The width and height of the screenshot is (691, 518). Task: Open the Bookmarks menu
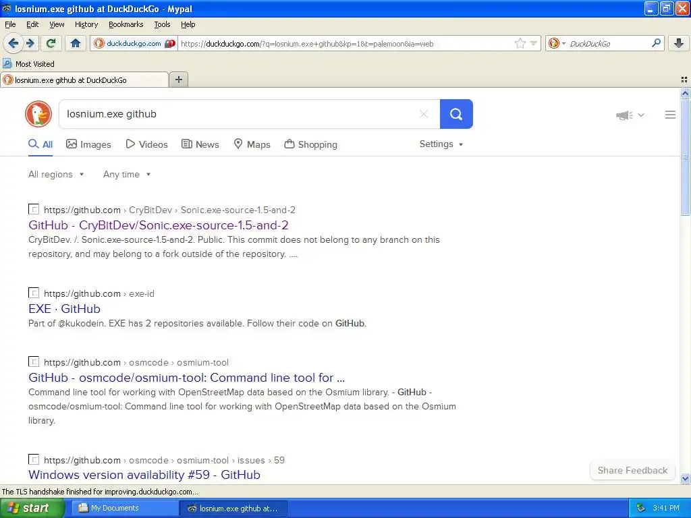[126, 24]
